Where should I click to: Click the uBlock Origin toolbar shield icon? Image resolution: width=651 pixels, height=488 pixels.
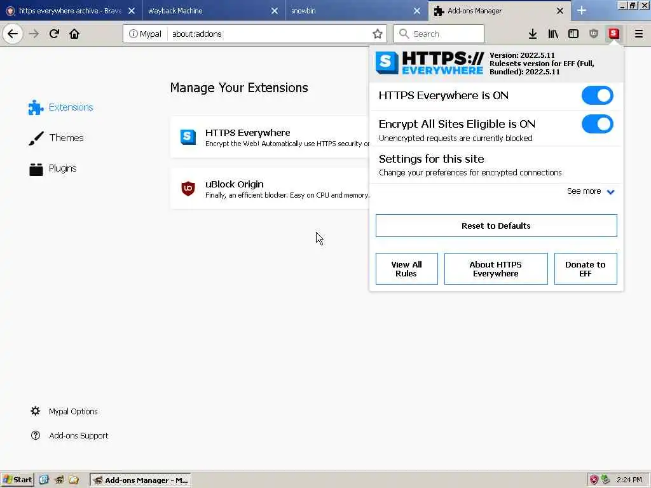[x=594, y=34]
